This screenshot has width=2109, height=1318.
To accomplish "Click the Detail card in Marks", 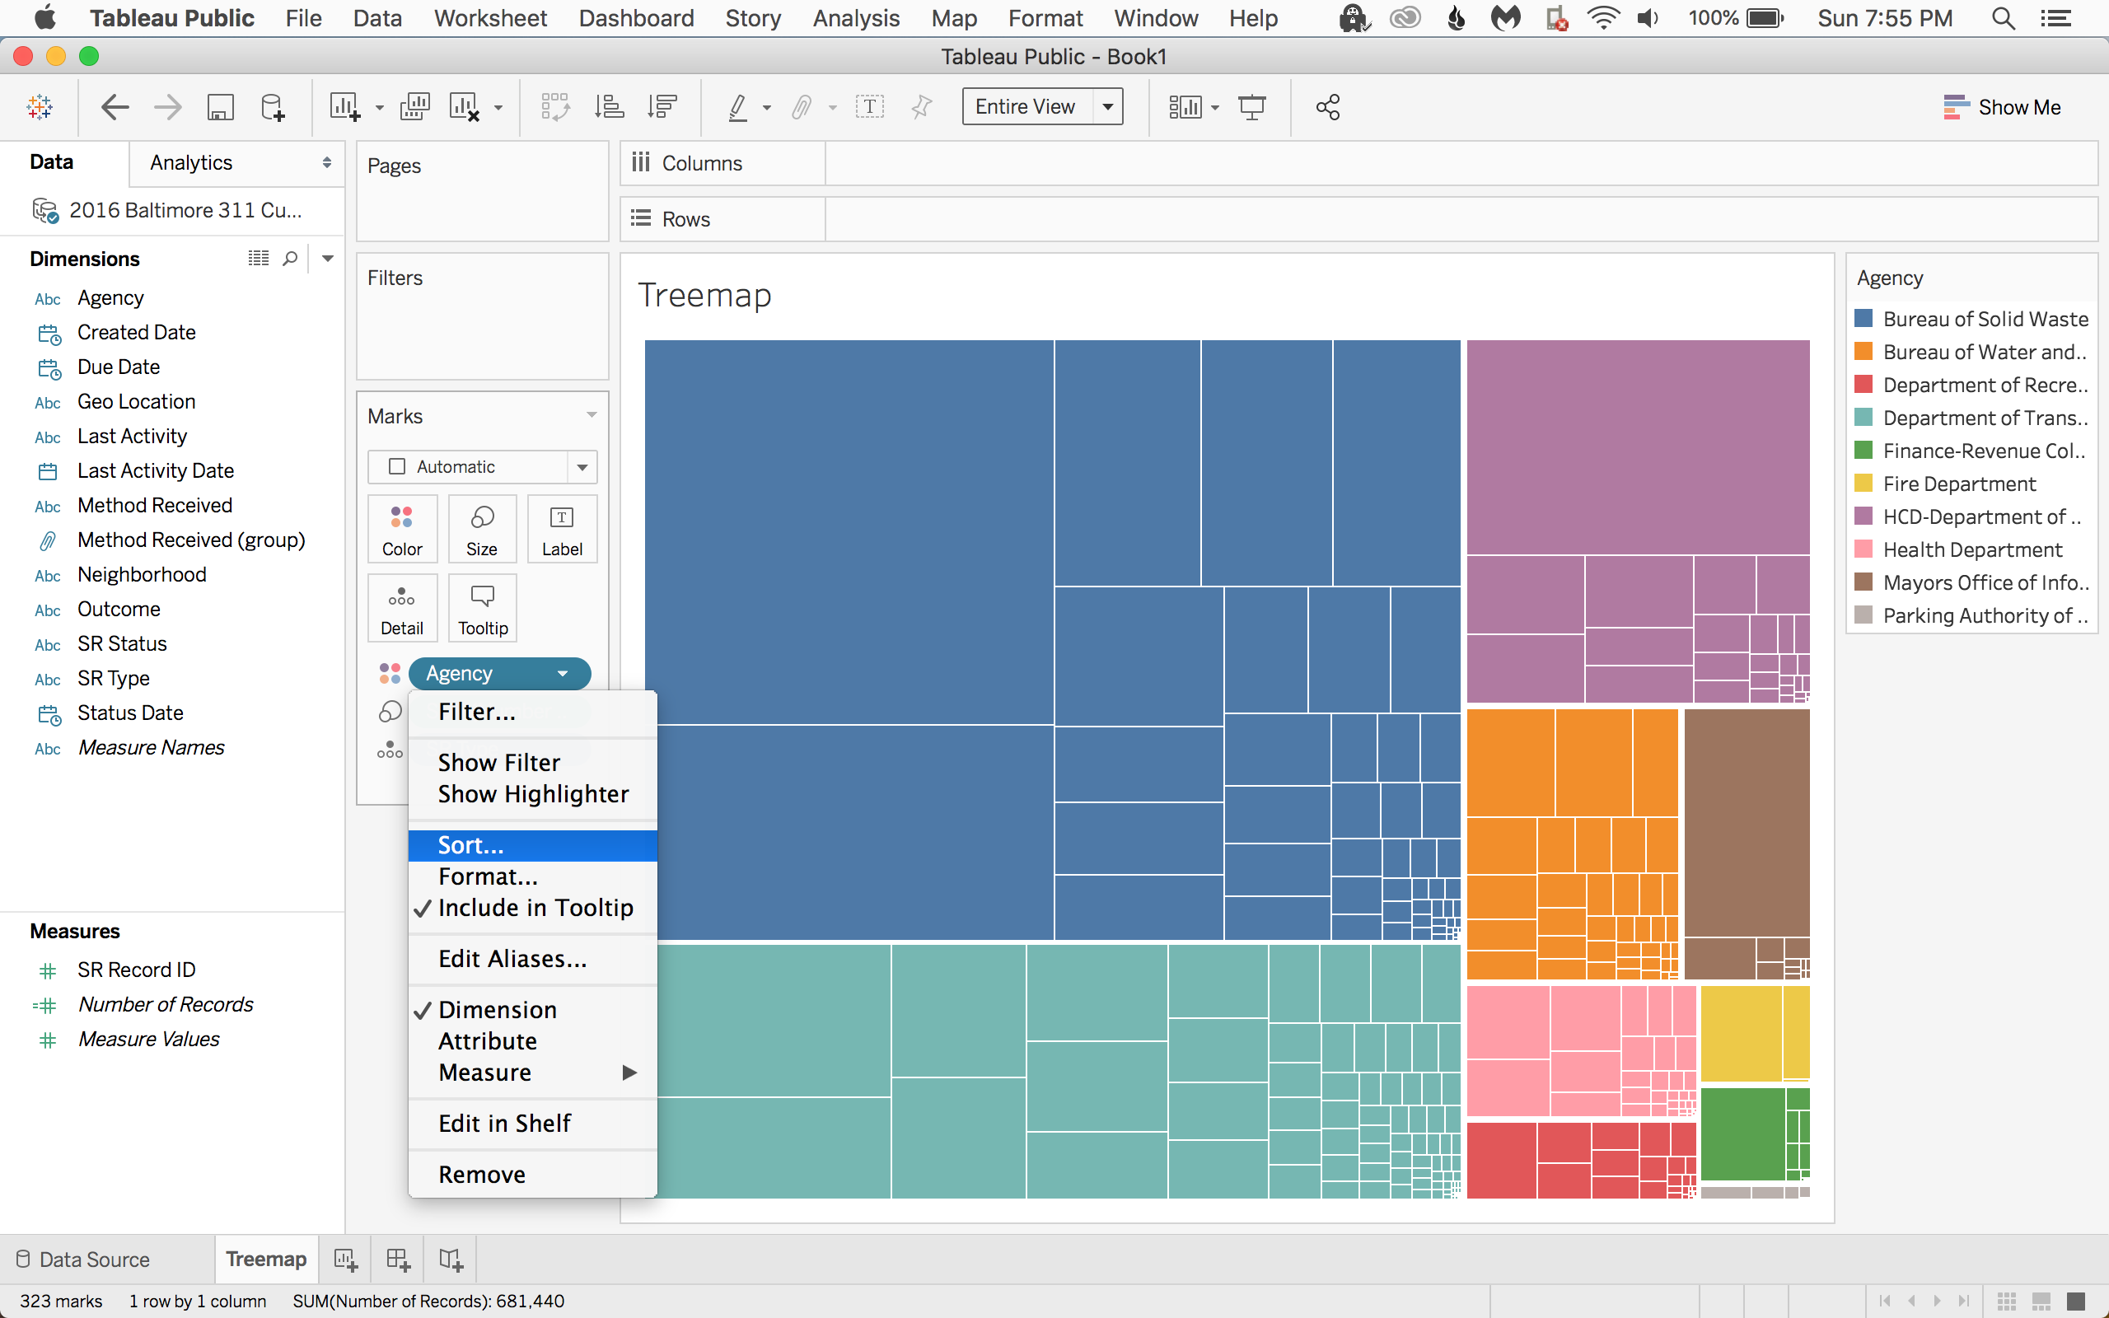I will (402, 609).
